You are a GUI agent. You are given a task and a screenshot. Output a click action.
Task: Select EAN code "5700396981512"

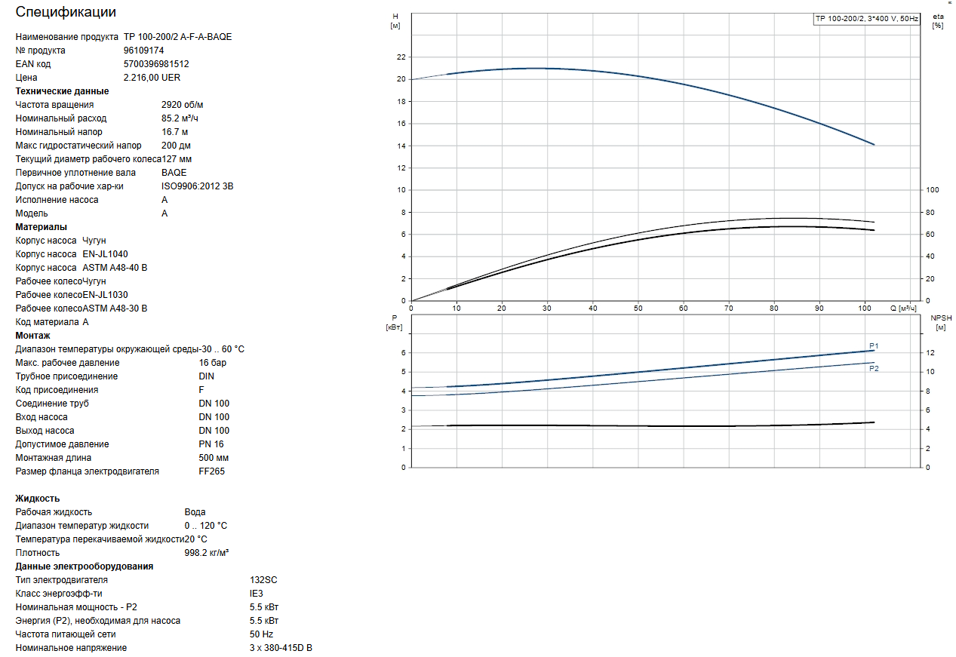[x=156, y=64]
